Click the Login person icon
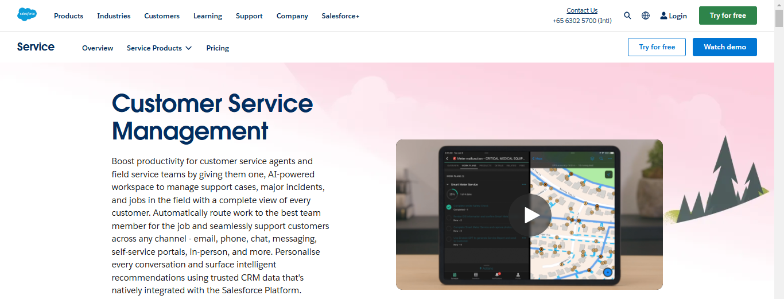Viewport: 784px width, 299px height. coord(663,15)
